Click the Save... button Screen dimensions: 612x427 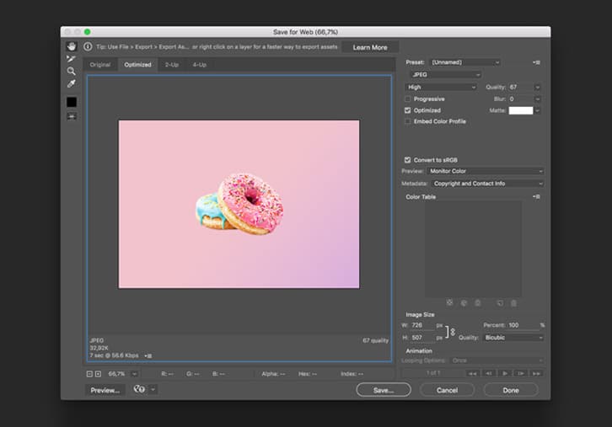coord(384,390)
